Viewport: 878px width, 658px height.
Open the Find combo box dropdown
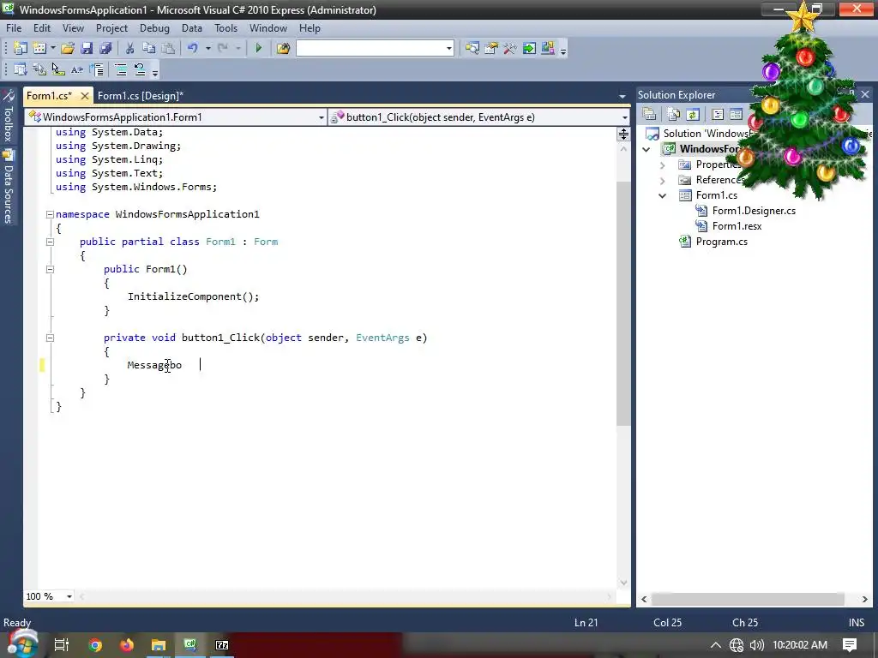449,49
